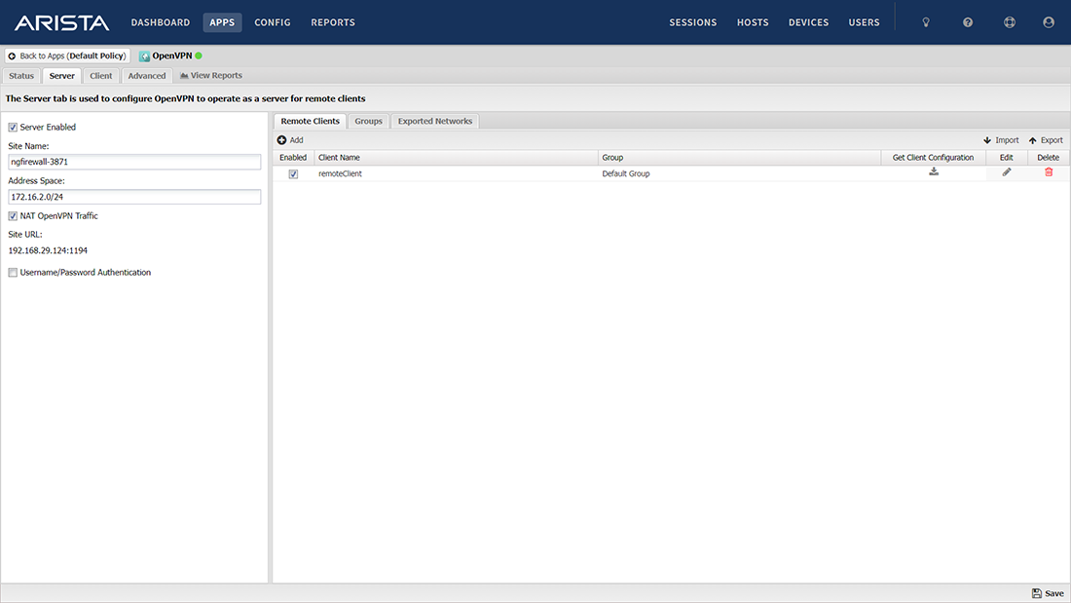Import remote clients list

(1001, 140)
